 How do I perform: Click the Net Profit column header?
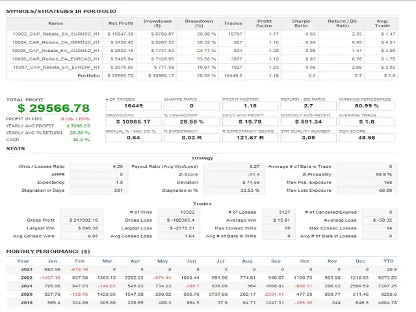point(120,23)
